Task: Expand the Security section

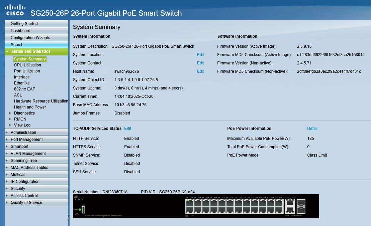Action: click(36, 189)
